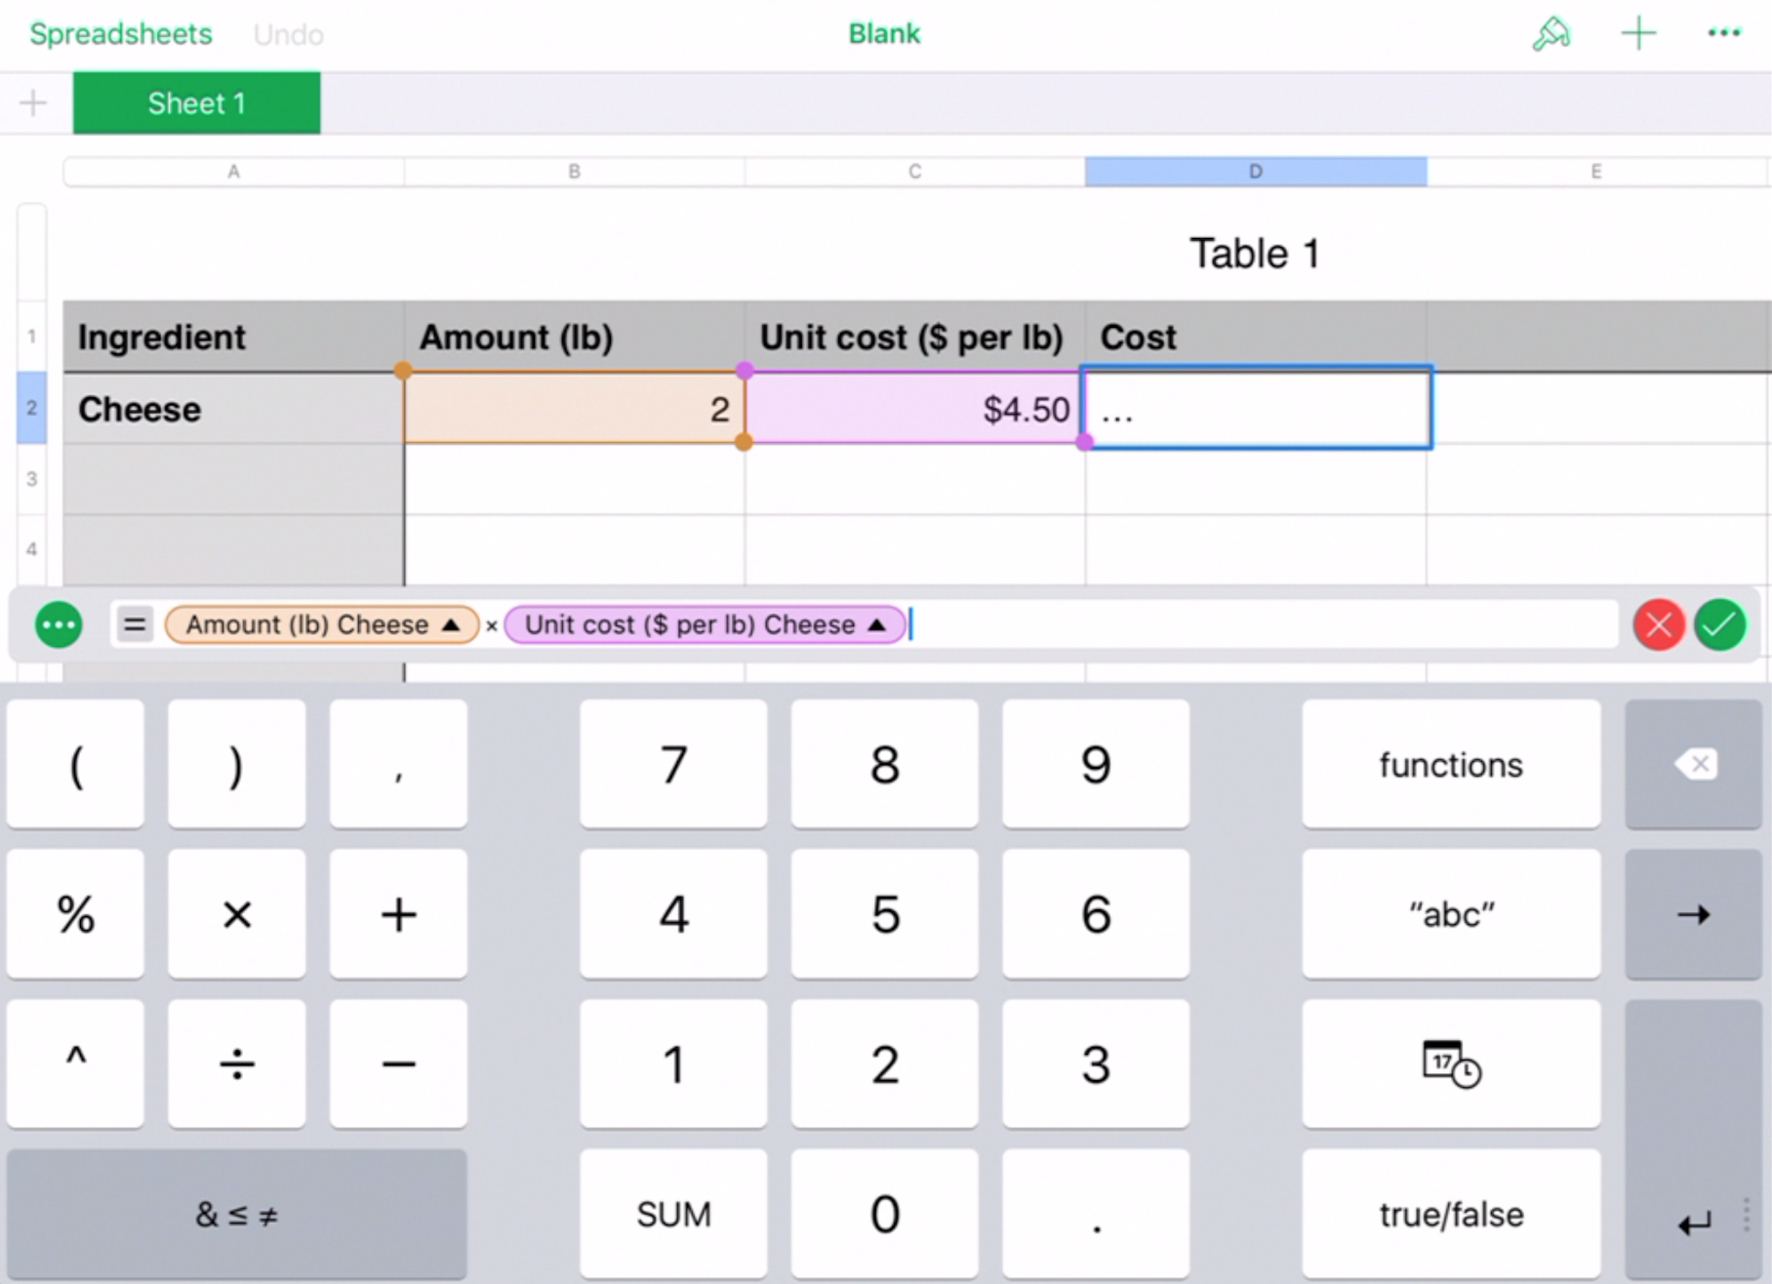Tap the date and time key

[x=1451, y=1063]
